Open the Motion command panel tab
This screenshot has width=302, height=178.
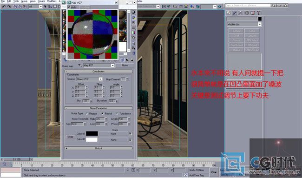tap(247, 13)
